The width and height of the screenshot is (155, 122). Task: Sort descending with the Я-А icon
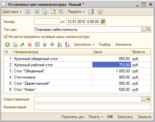click(67, 44)
